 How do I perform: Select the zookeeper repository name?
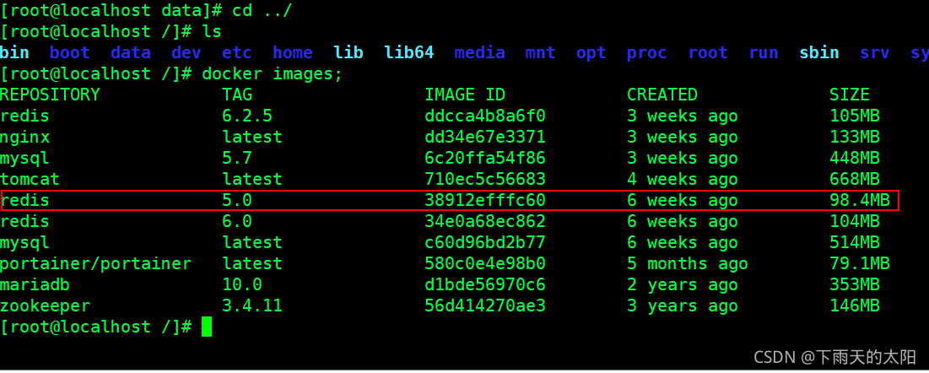(x=45, y=306)
